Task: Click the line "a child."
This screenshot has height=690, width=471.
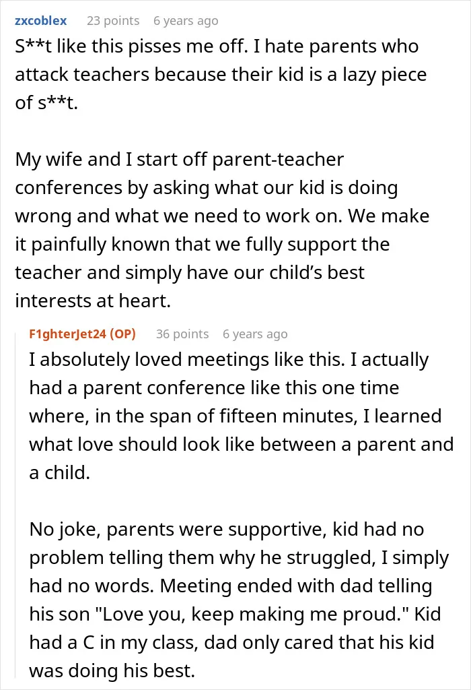Action: pos(60,472)
